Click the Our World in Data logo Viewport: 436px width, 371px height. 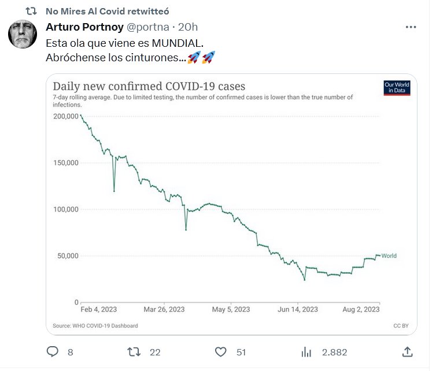coord(397,87)
